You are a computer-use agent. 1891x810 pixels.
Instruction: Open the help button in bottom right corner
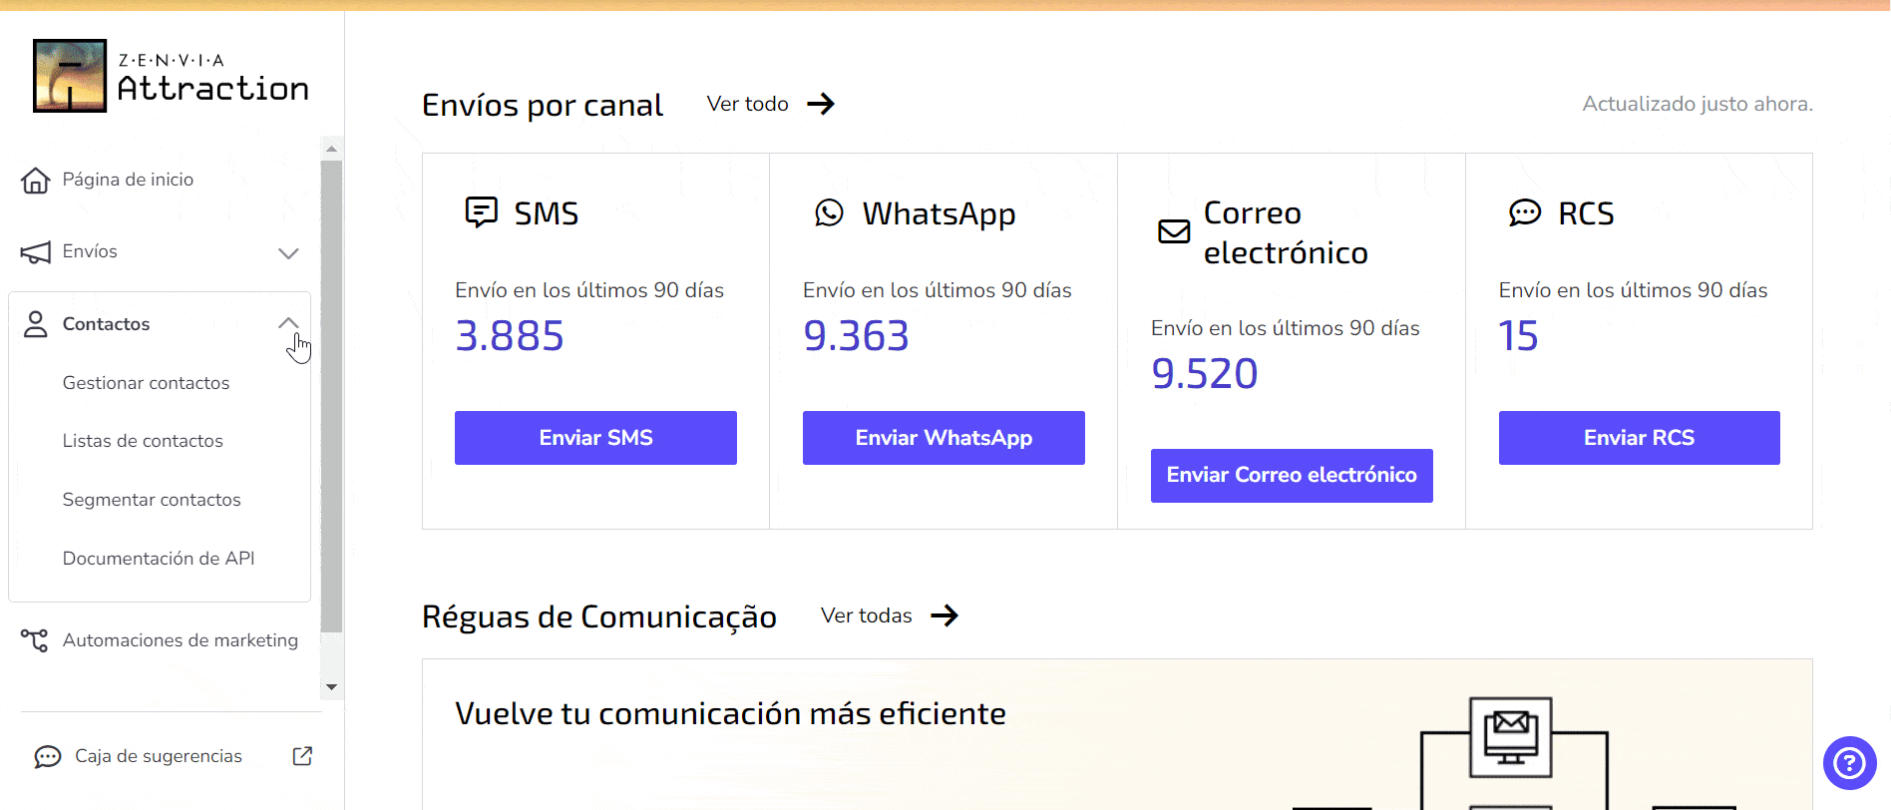click(x=1850, y=763)
